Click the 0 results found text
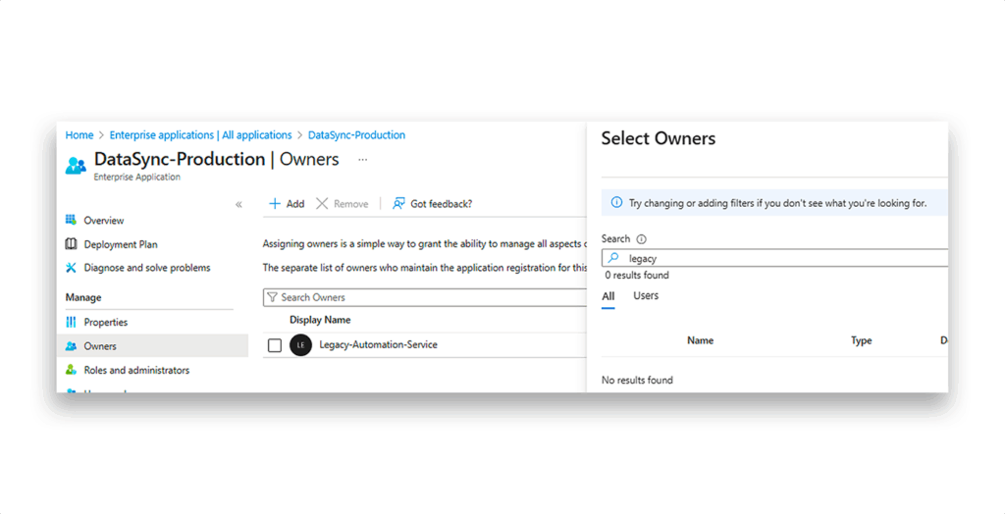This screenshot has height=514, width=1005. coord(637,275)
